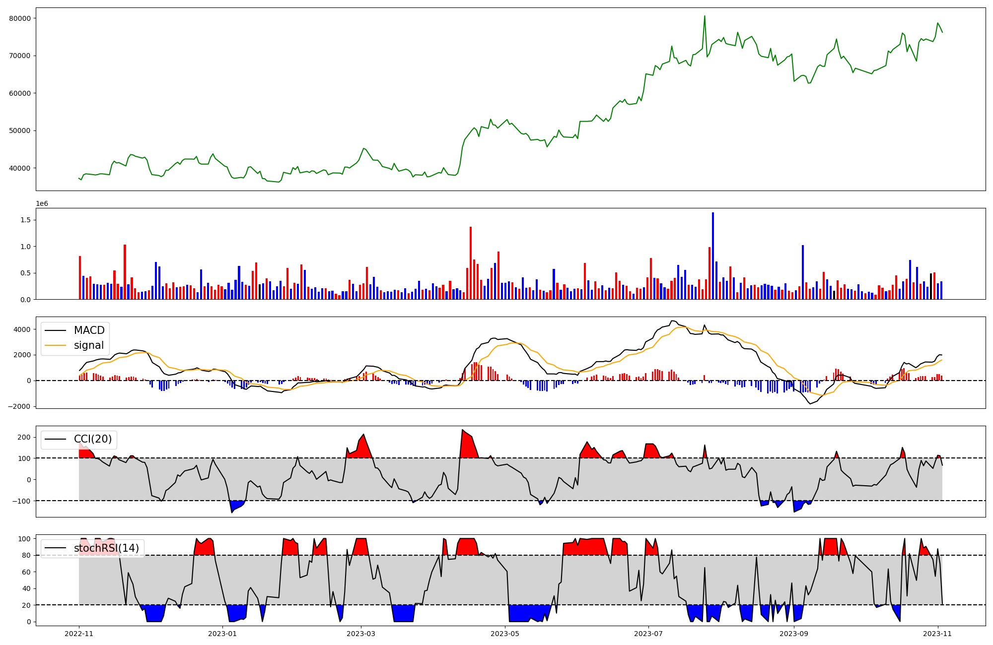993x645 pixels.
Task: Click the 1.5 label on volume axis
Action: pos(25,220)
